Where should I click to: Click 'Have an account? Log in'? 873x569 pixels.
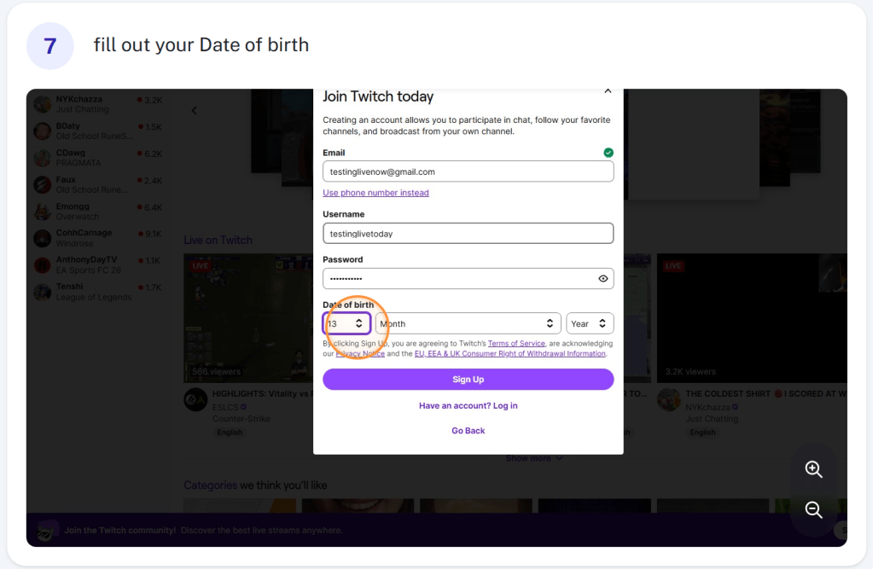[469, 406]
